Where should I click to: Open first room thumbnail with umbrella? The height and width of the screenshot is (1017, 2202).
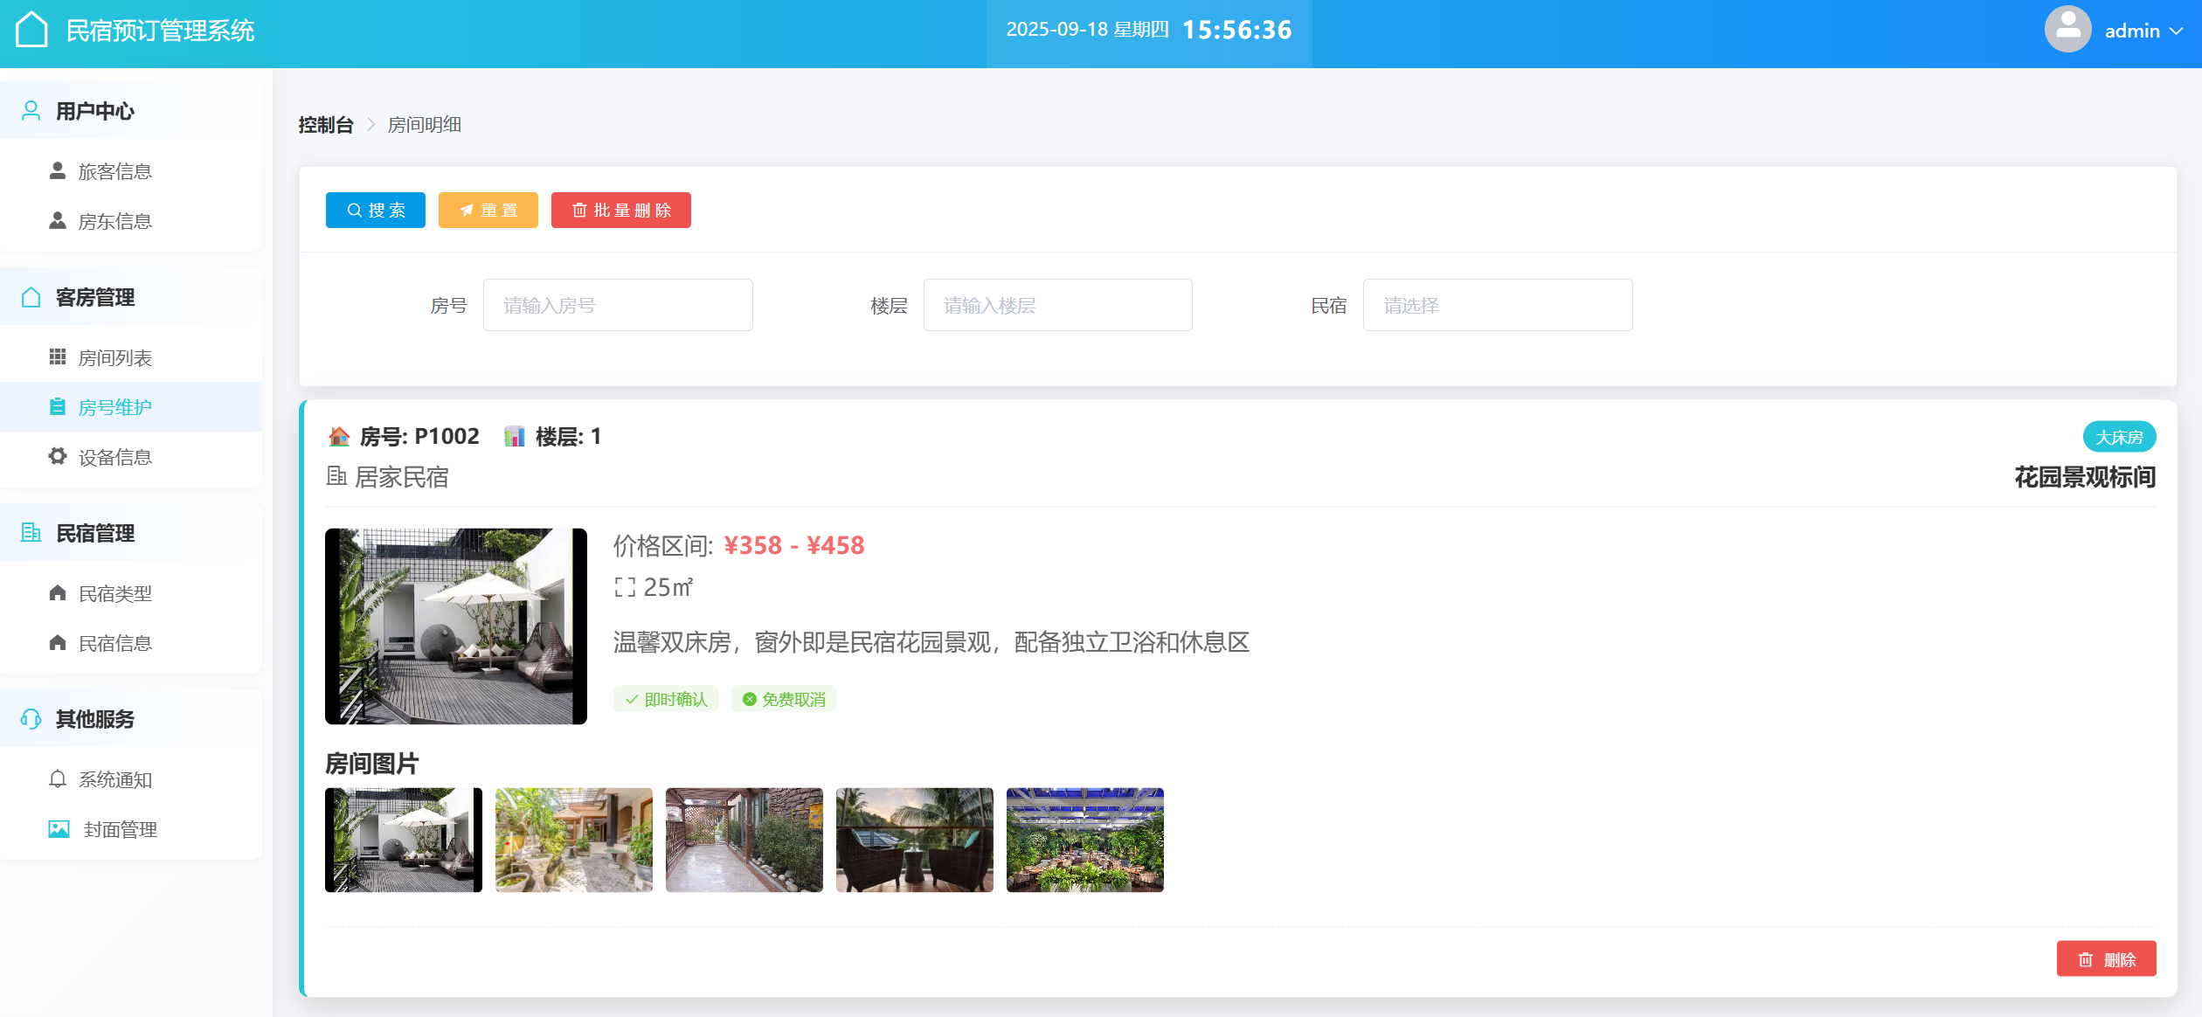(404, 840)
